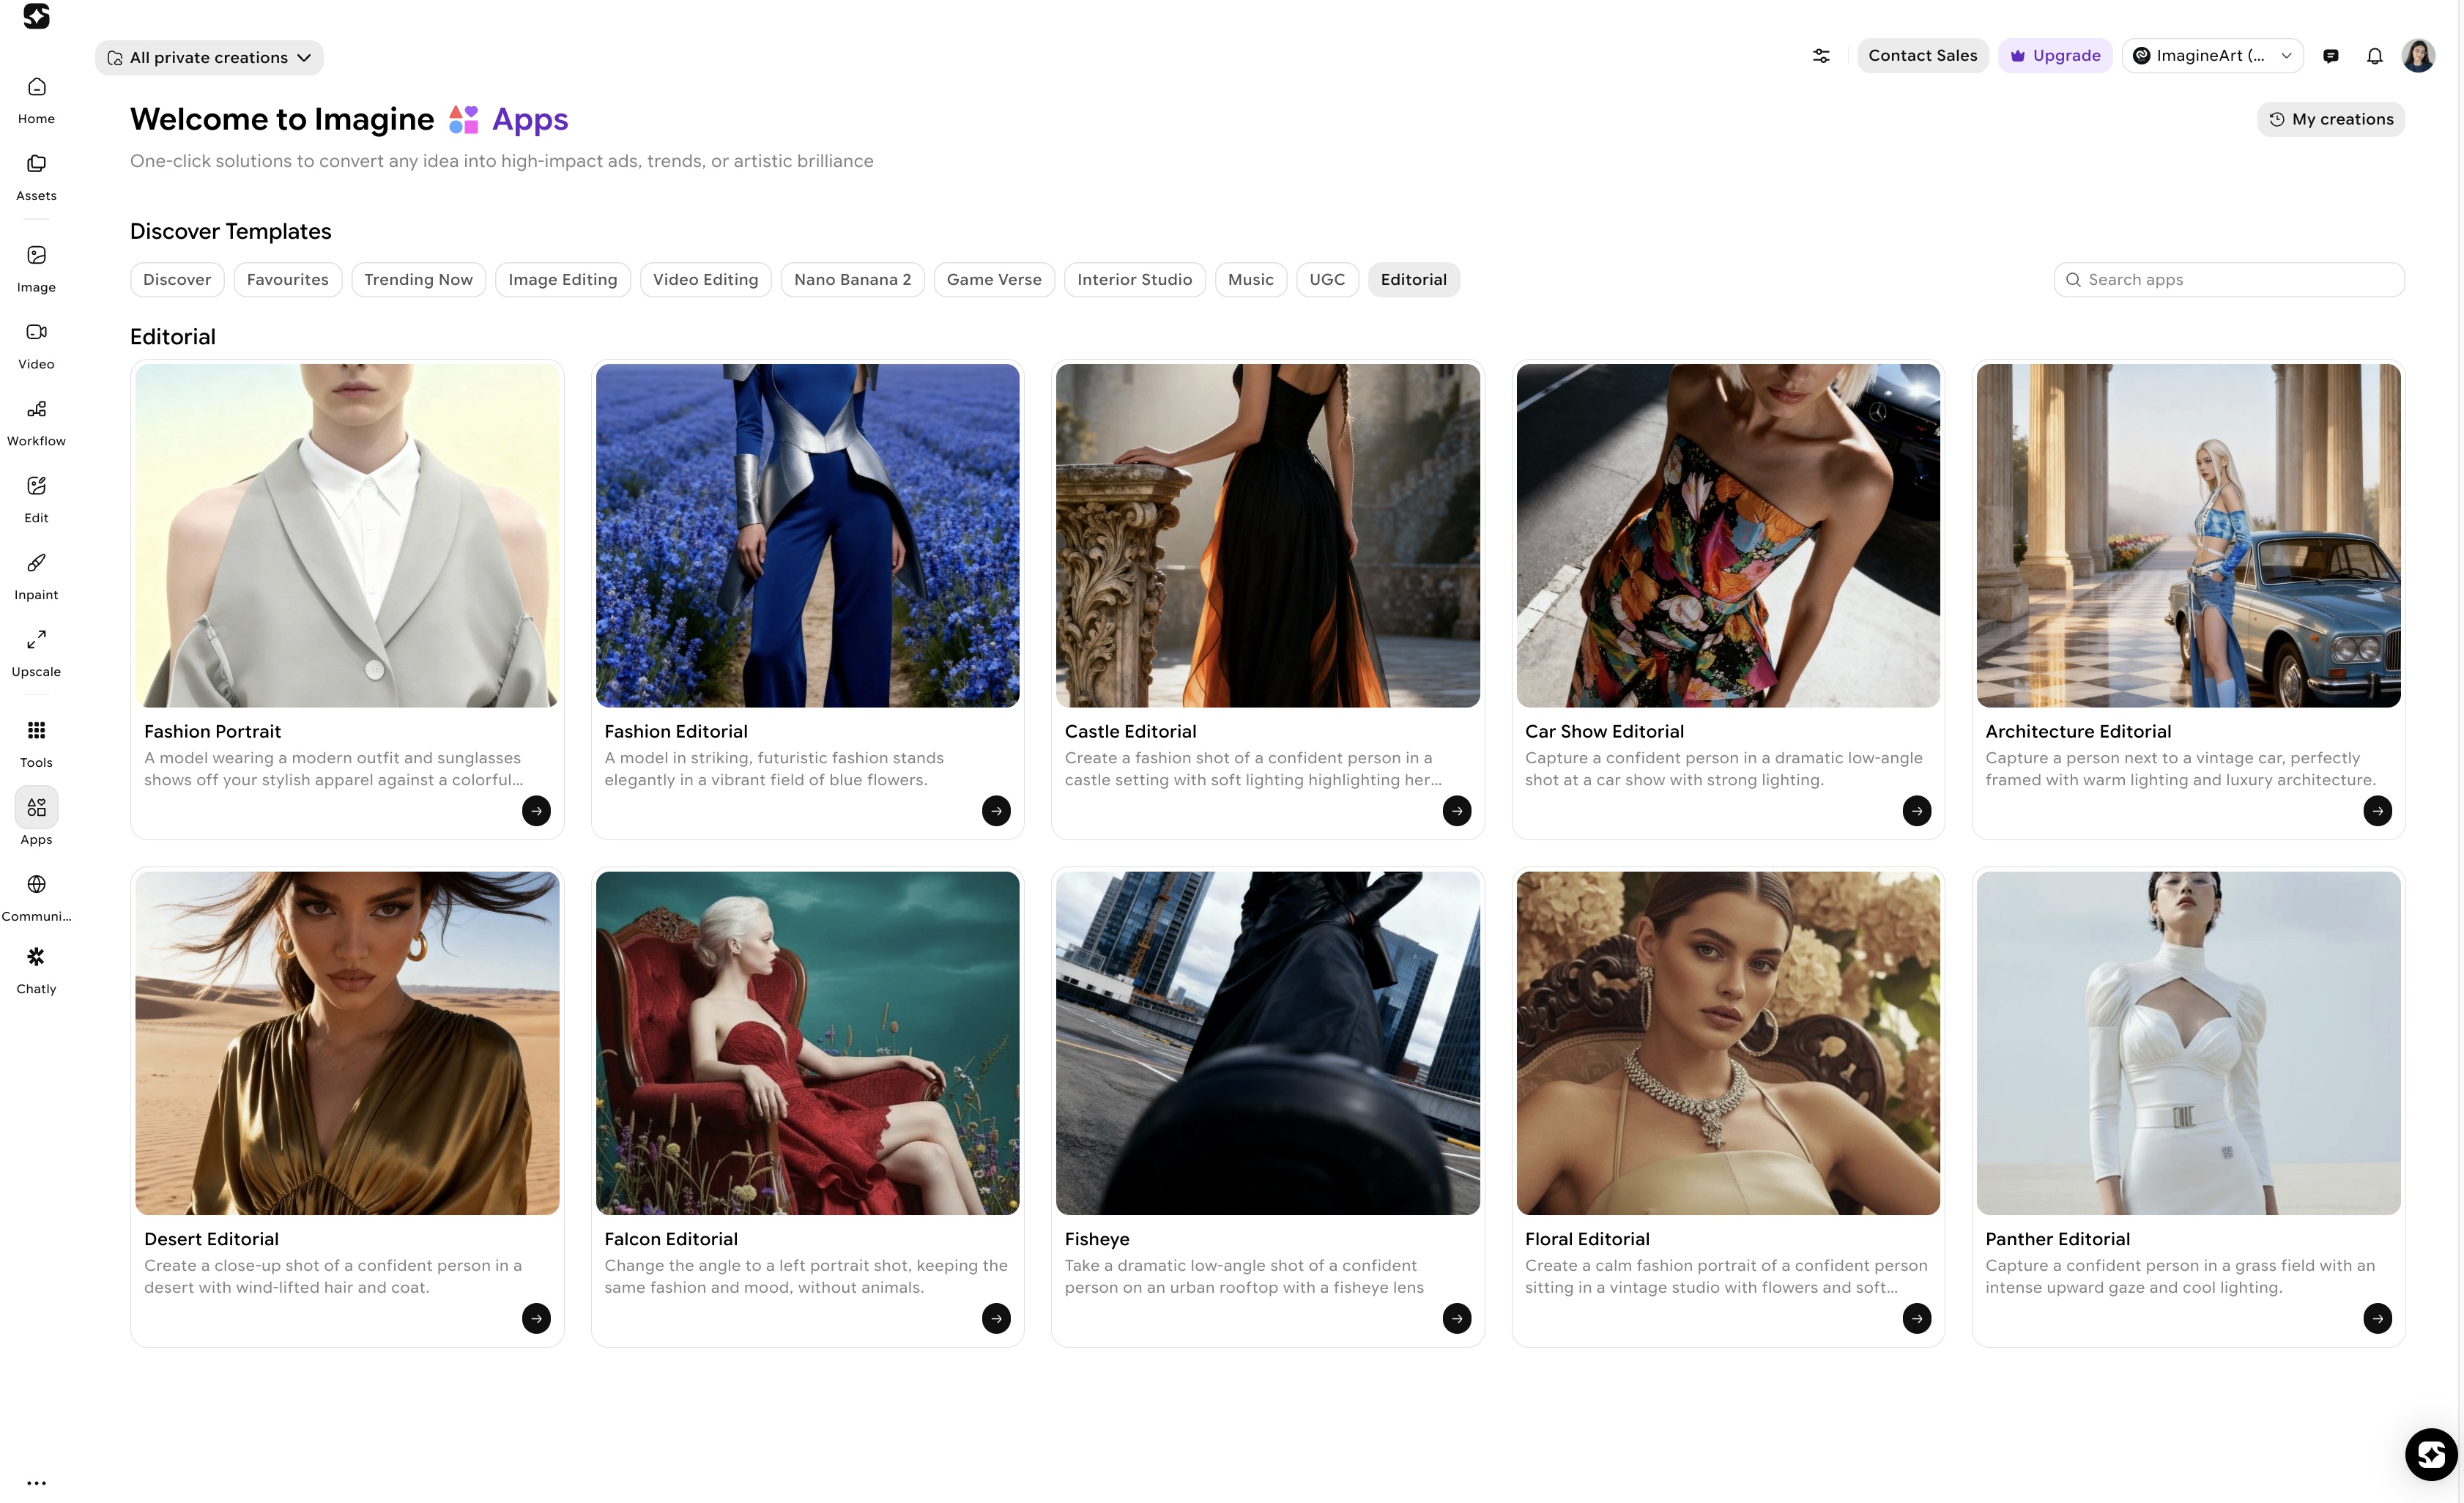
Task: Open Chatly from the sidebar
Action: (36, 969)
